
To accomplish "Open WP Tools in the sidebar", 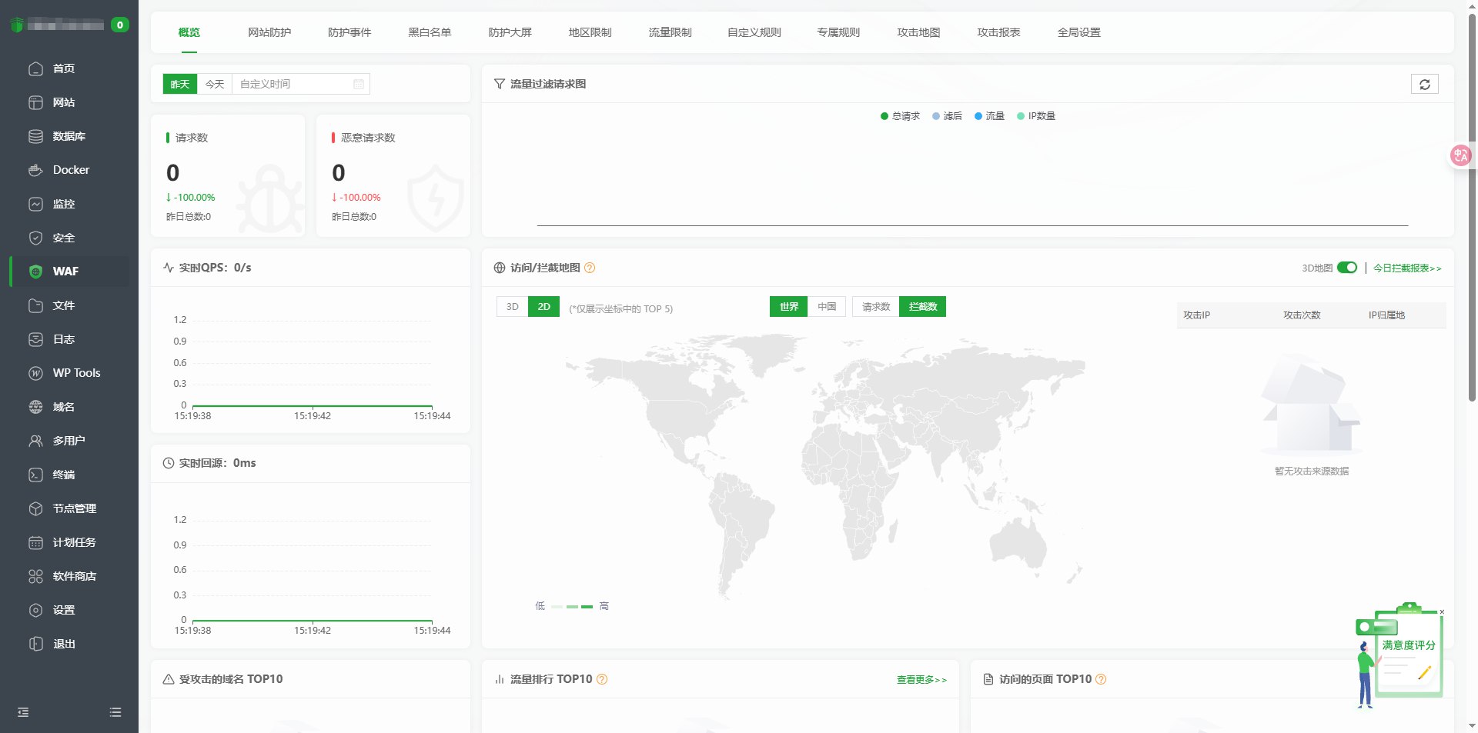I will (x=76, y=373).
